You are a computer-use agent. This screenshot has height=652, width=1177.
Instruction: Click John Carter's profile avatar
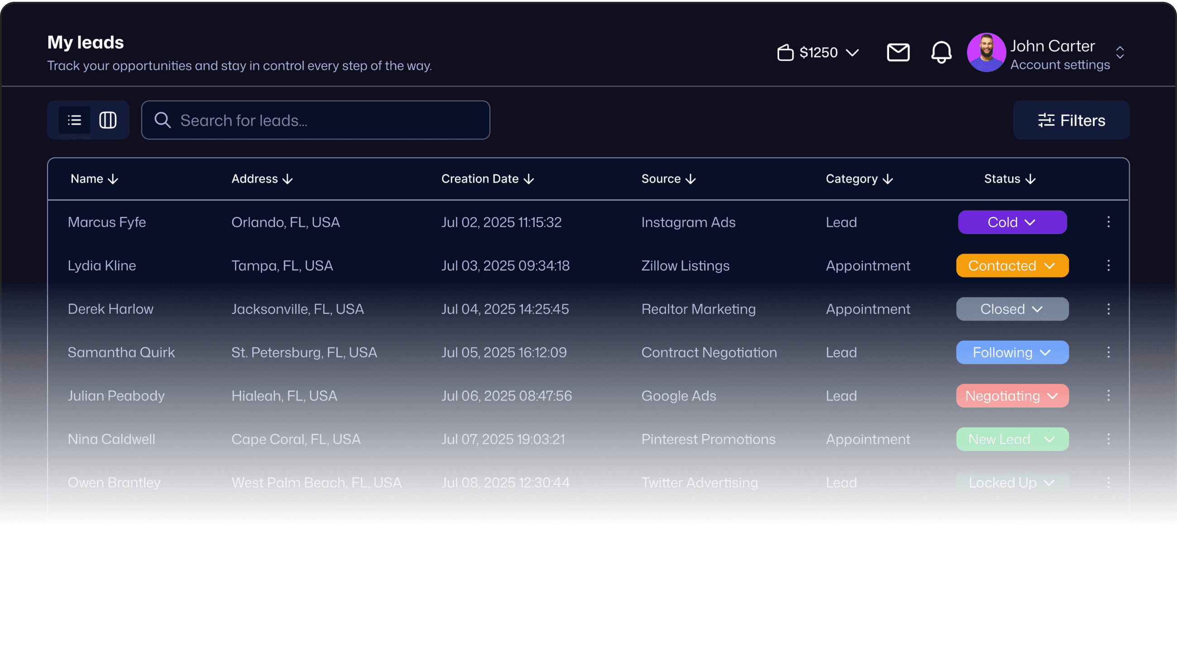coord(986,52)
